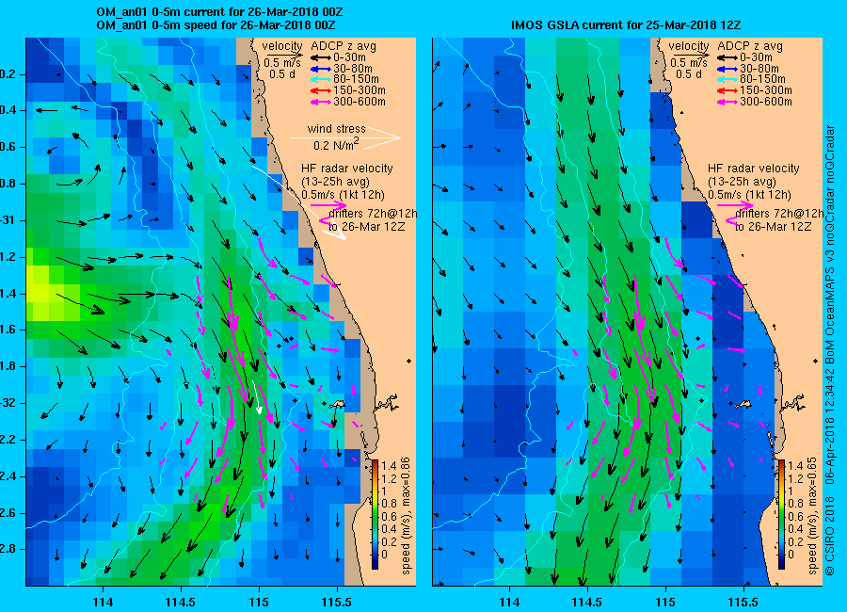
Task: Click 'to 26-Mar 12Z' label in IMOS GSLA map
Action: (773, 227)
